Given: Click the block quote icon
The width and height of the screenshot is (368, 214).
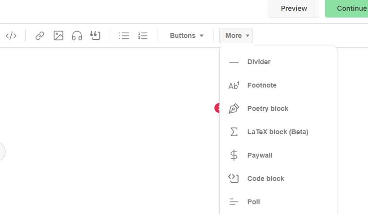Looking at the screenshot, I should tap(96, 36).
